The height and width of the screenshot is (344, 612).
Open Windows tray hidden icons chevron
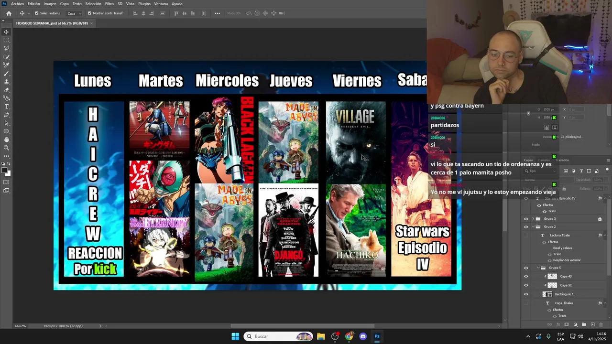click(528, 336)
